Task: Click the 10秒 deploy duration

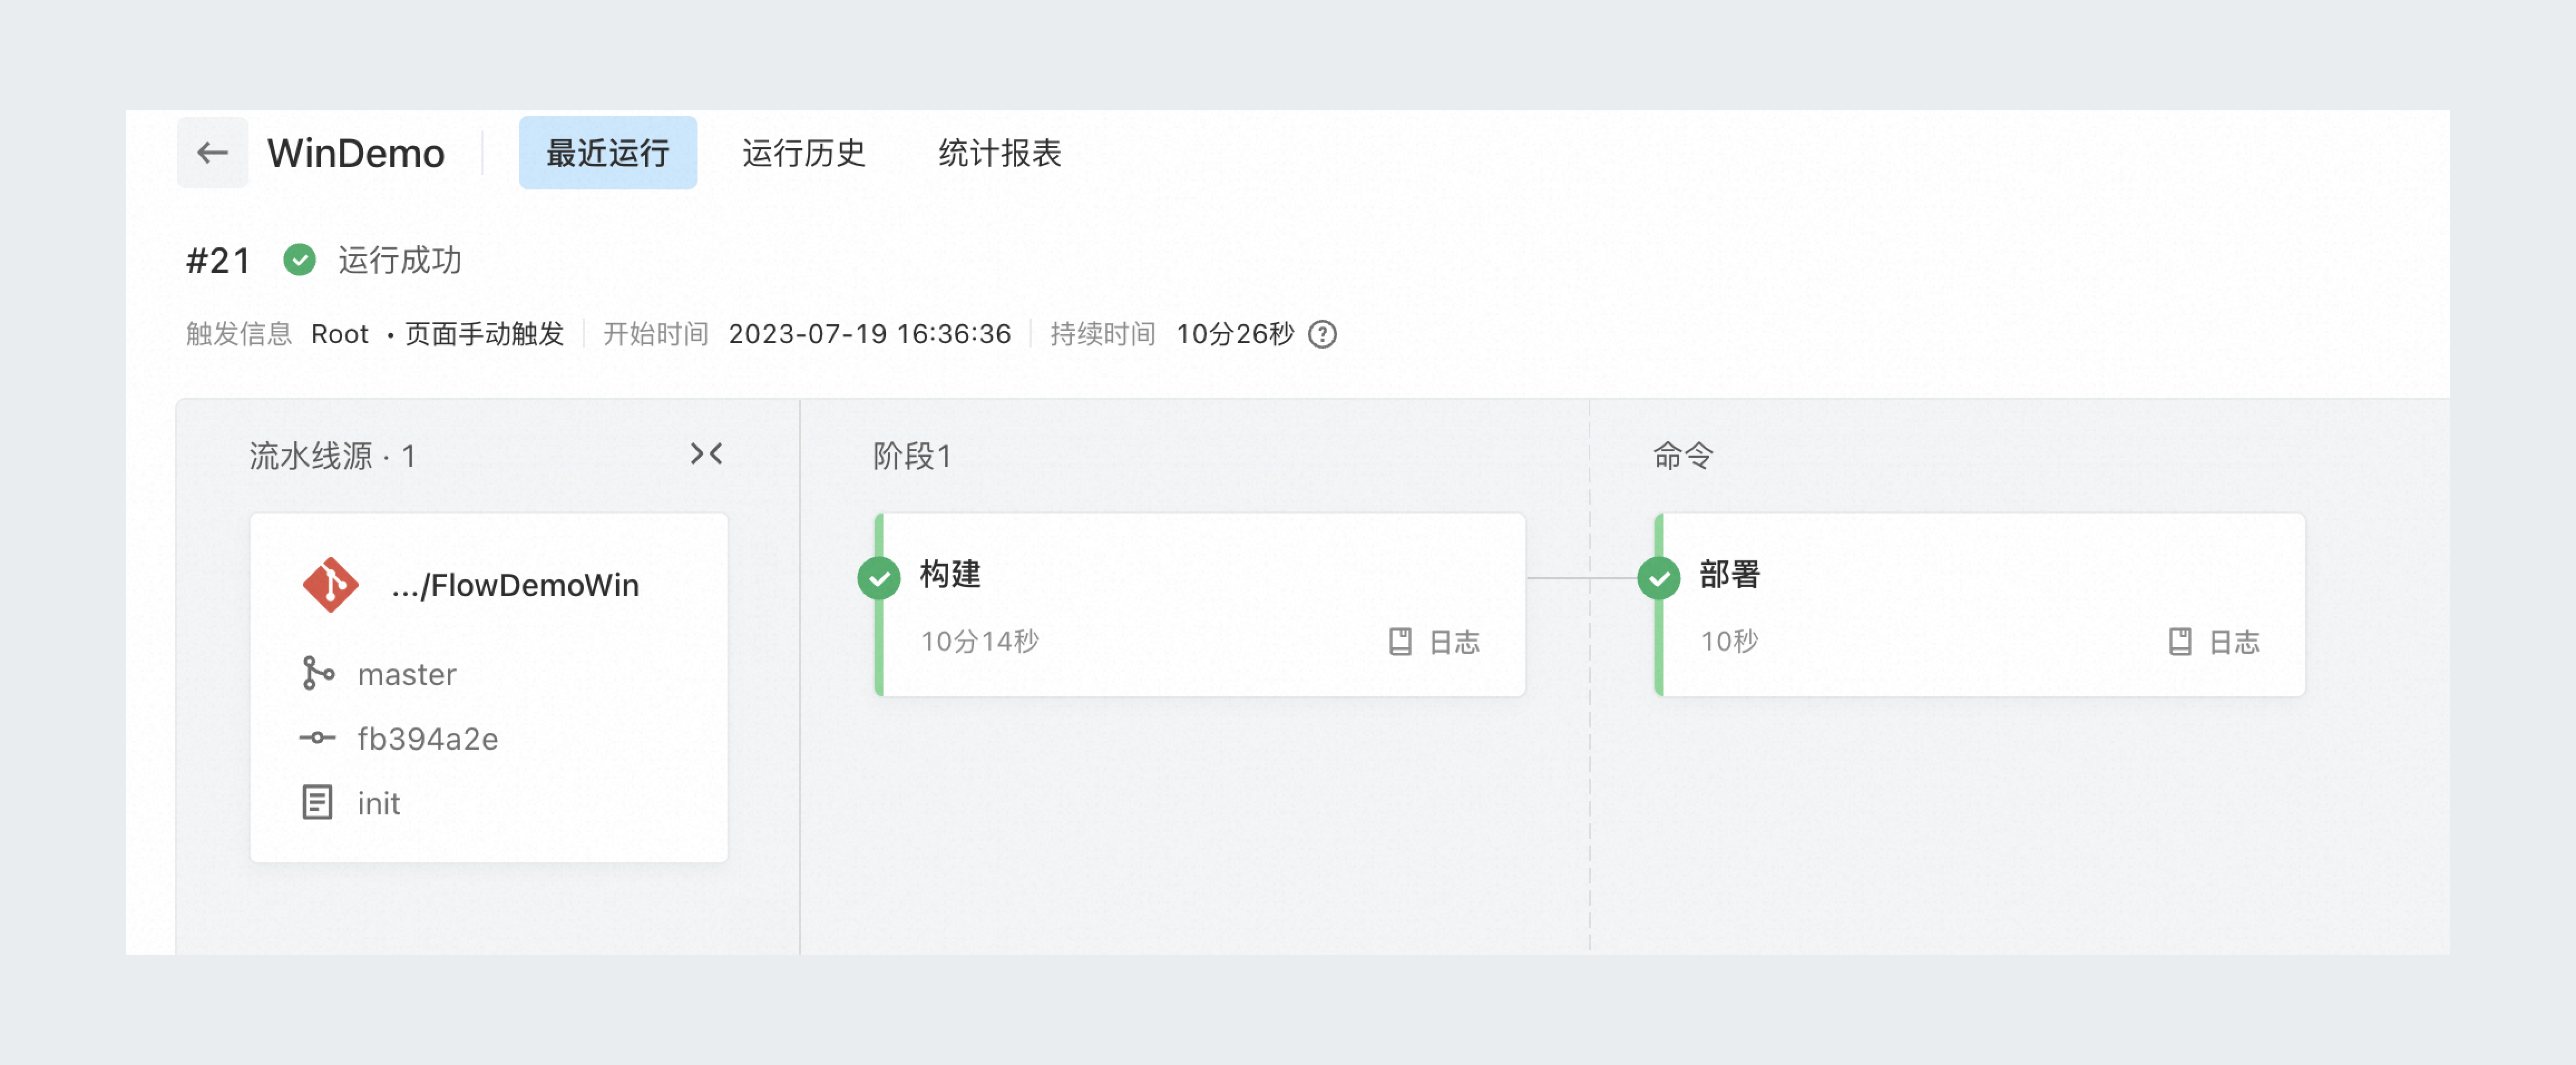Action: click(1729, 641)
